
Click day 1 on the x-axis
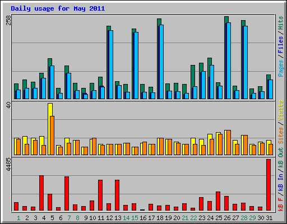(x=18, y=218)
